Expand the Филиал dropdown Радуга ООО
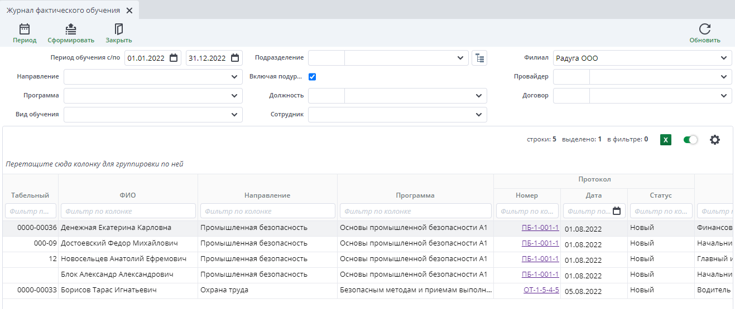735x309 pixels. [724, 58]
